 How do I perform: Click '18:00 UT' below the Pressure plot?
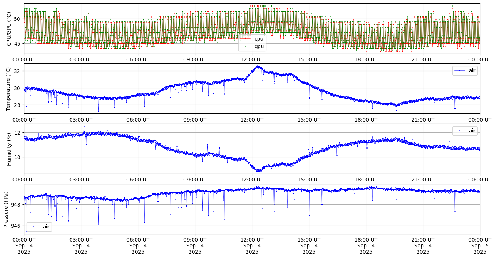click(366, 239)
